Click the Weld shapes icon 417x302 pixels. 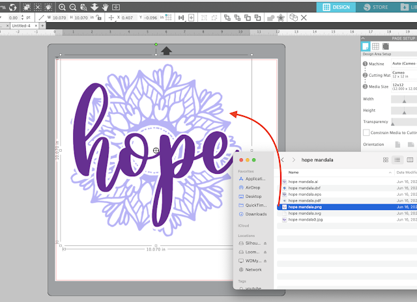271,18
